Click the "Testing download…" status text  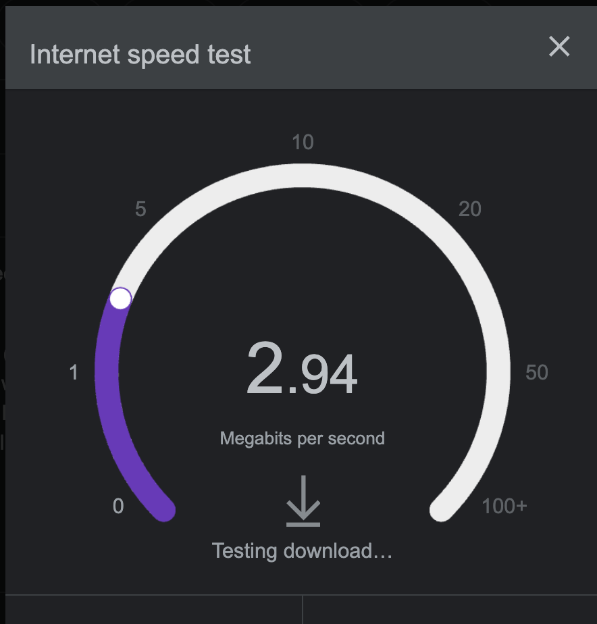[x=302, y=550]
